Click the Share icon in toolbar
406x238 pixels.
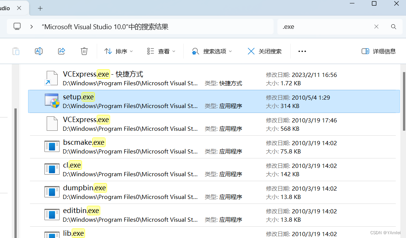tap(61, 51)
